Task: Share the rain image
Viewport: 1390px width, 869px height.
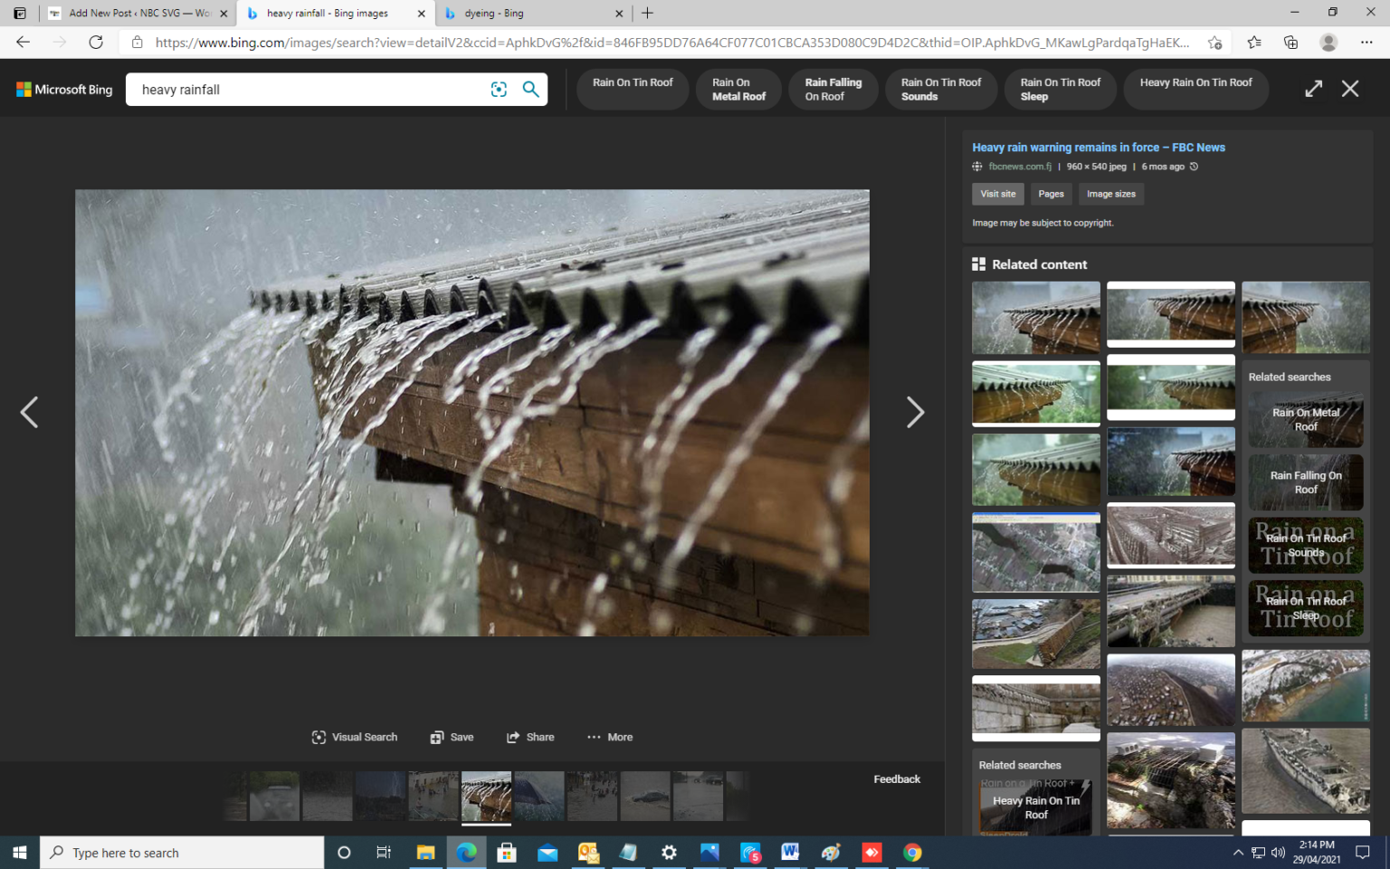Action: 530,737
